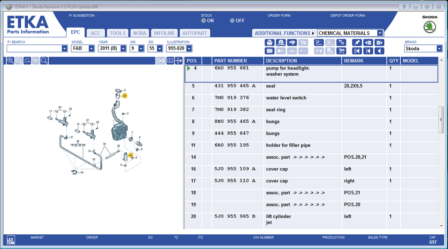Click the jump-to-first double bar arrow icon
Viewport: 448px width, 249px height.
pos(357,51)
